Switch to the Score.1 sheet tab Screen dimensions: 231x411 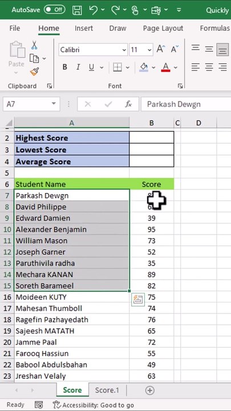click(107, 390)
